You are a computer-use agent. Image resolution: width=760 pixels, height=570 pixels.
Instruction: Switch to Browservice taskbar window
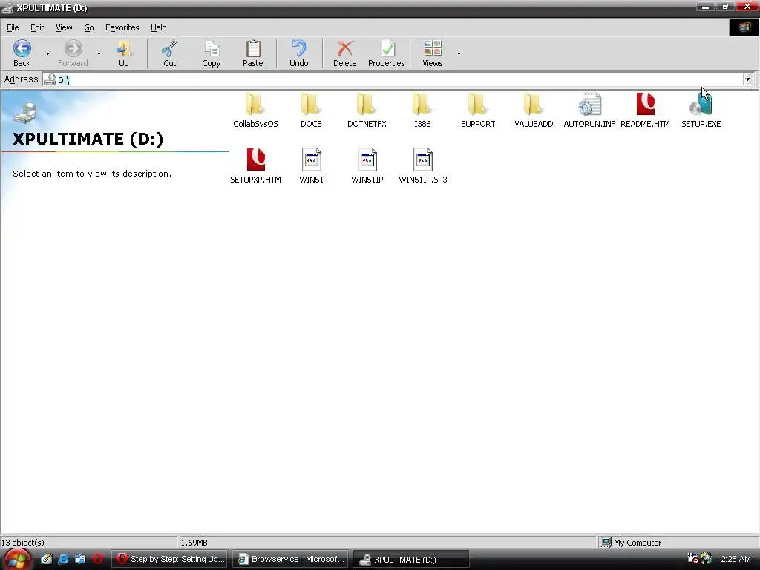click(290, 559)
